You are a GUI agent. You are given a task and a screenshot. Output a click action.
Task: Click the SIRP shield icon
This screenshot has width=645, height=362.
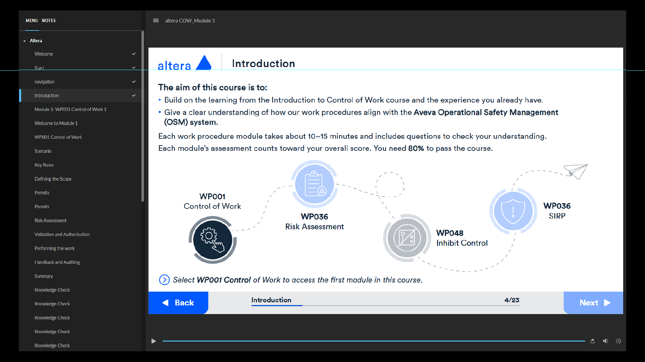tap(513, 211)
